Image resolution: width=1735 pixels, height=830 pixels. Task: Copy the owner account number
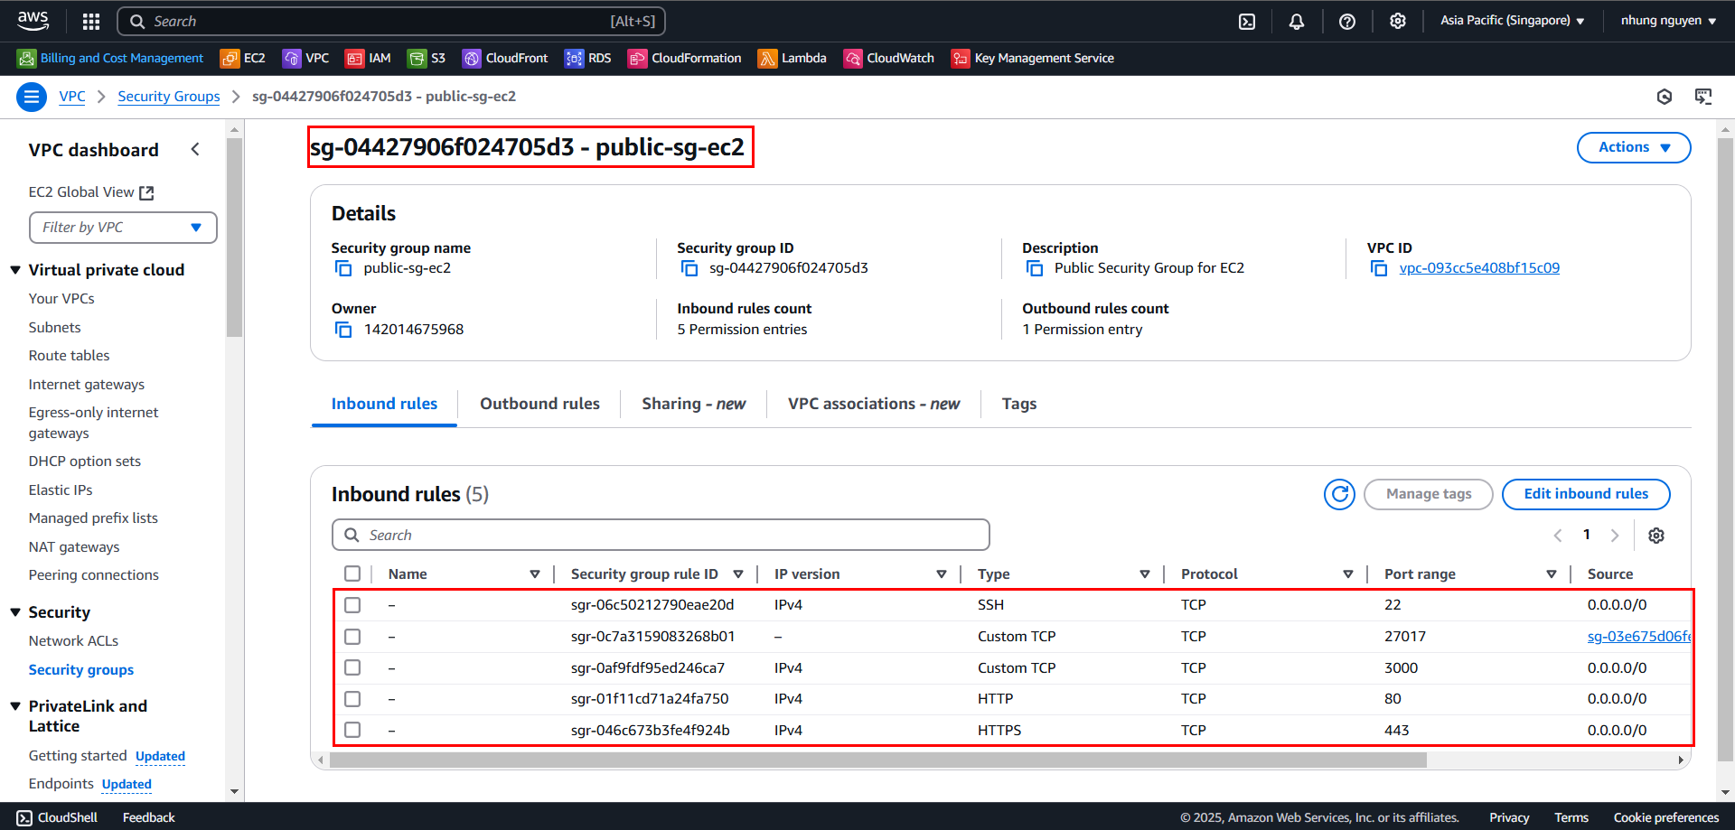(x=343, y=330)
